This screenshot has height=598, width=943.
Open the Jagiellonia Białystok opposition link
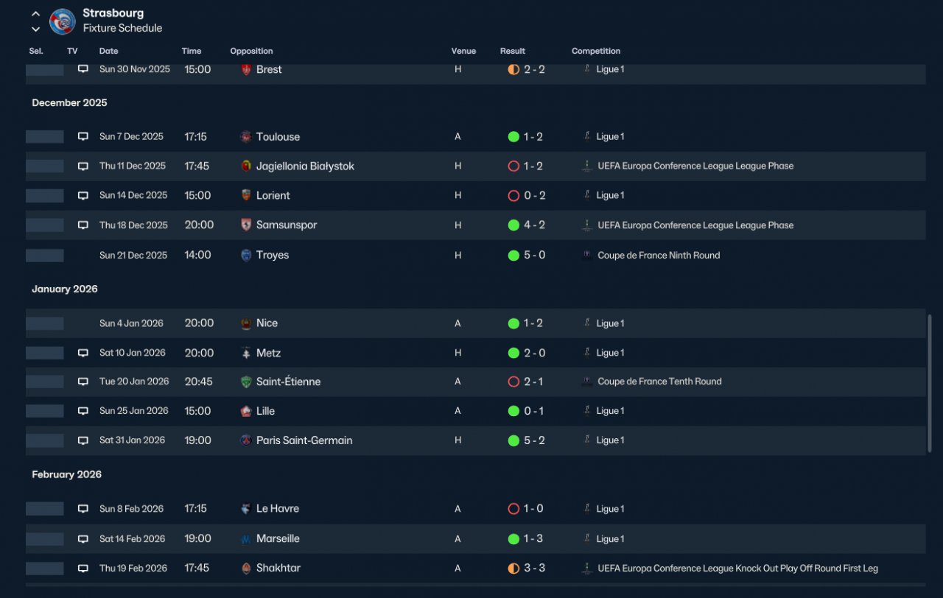pos(305,166)
